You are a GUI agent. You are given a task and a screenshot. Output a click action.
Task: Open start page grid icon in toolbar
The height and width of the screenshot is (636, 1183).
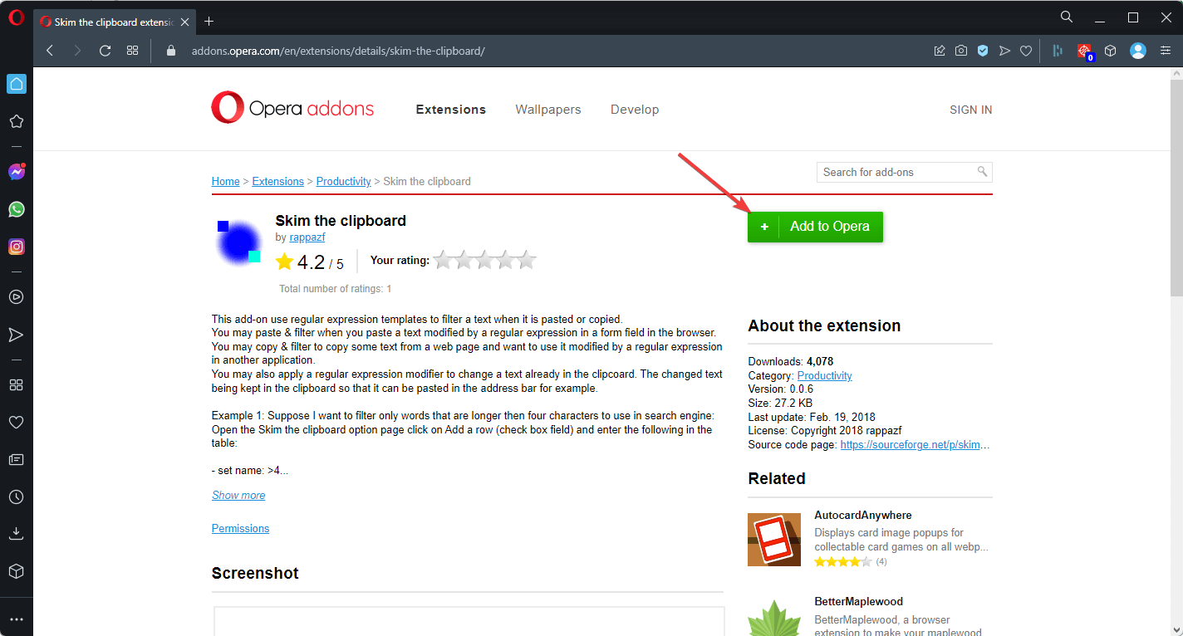point(132,51)
